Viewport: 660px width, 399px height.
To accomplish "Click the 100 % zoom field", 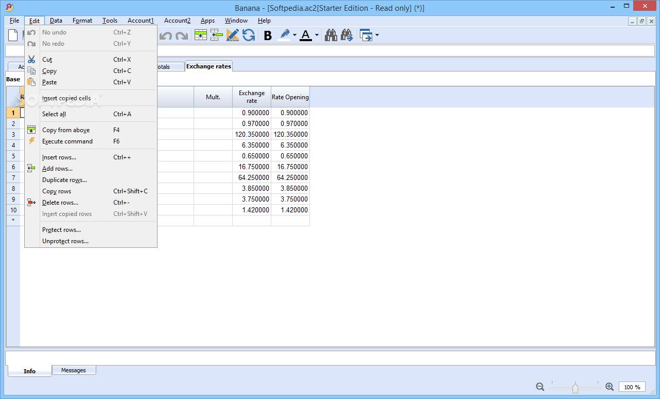I will 632,387.
